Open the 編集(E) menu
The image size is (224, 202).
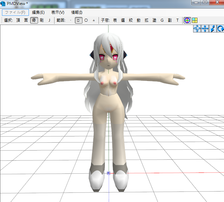coord(38,12)
